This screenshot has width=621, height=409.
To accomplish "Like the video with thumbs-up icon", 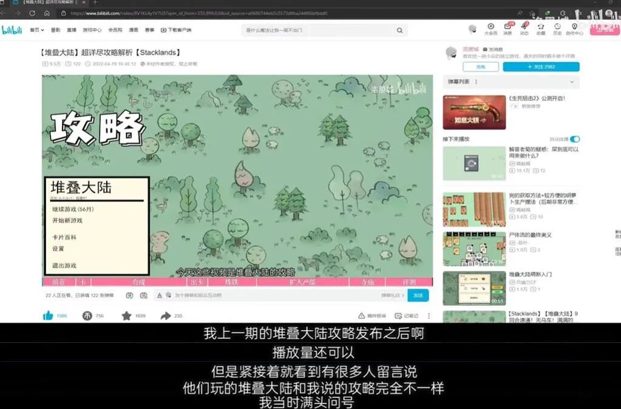I will click(48, 316).
